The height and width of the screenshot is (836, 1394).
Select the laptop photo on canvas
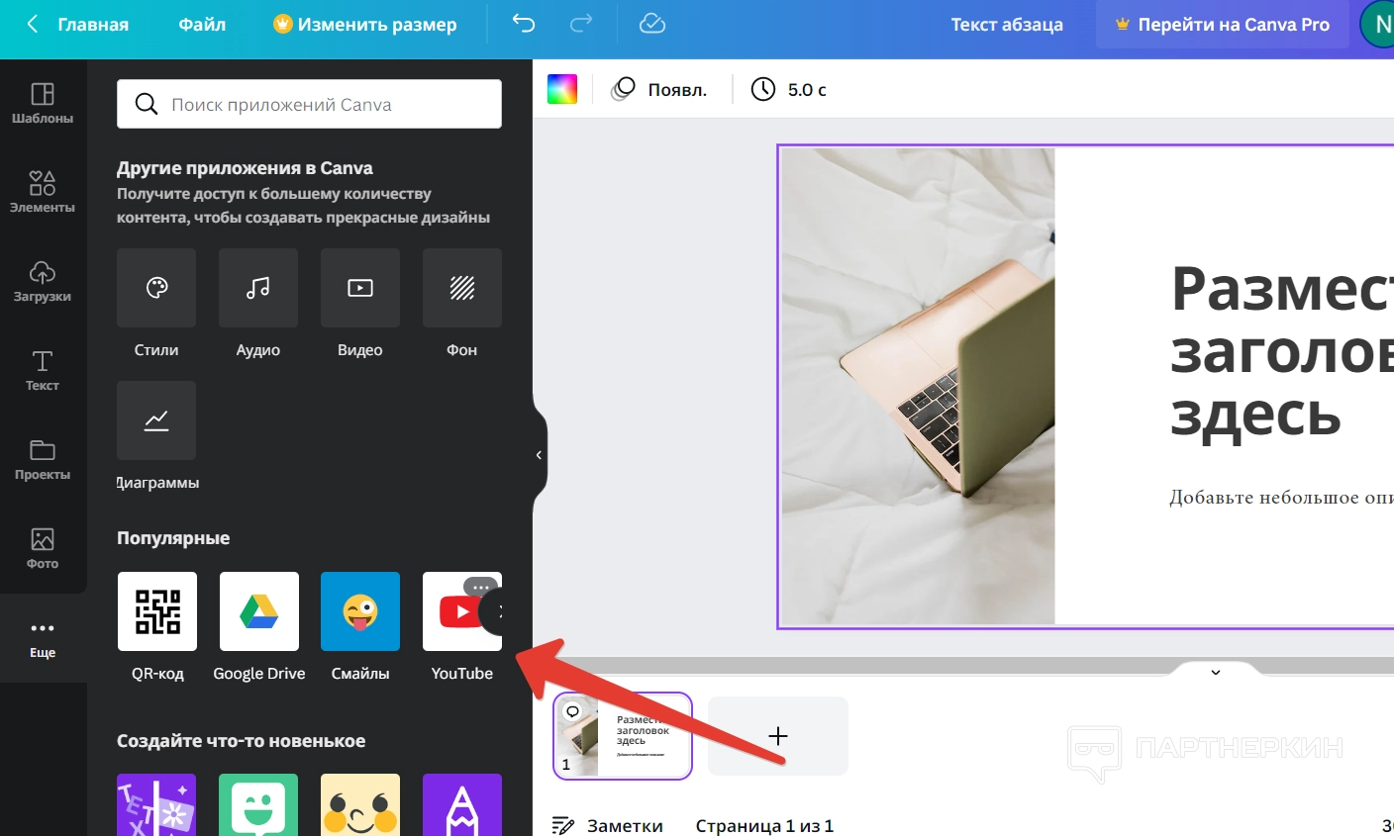919,387
